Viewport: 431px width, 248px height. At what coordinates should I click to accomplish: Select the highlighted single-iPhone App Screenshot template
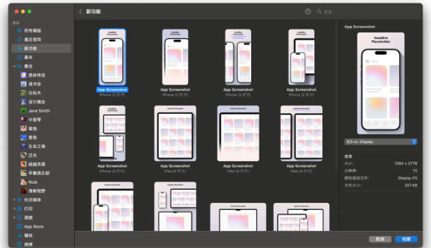point(112,57)
